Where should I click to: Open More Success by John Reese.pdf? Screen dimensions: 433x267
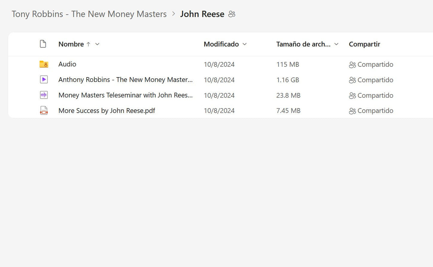tap(107, 111)
